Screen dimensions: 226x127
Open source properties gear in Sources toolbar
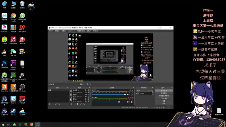point(77,104)
